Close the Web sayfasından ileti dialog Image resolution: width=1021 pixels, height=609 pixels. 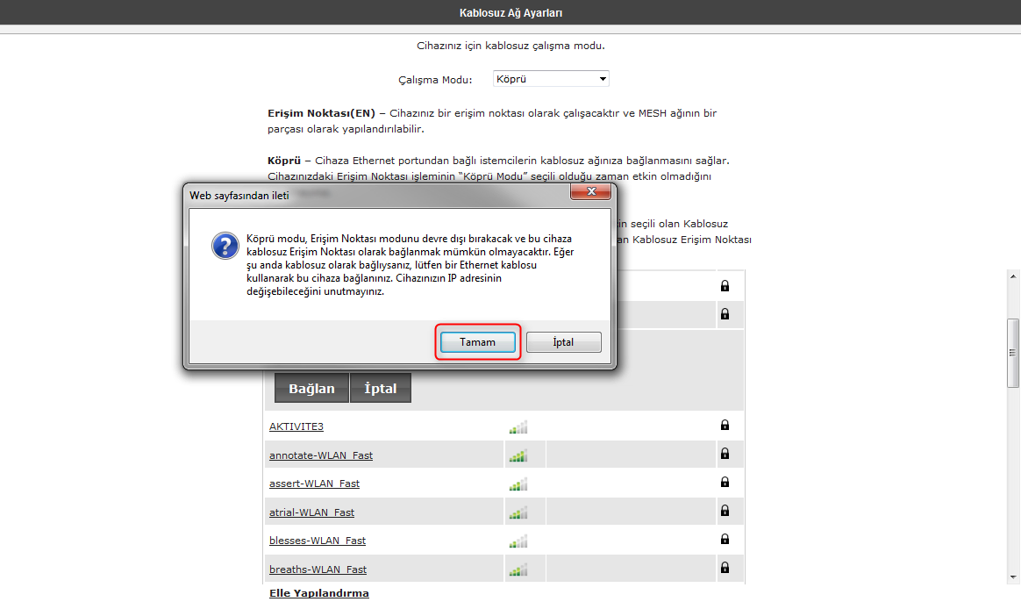tap(590, 192)
